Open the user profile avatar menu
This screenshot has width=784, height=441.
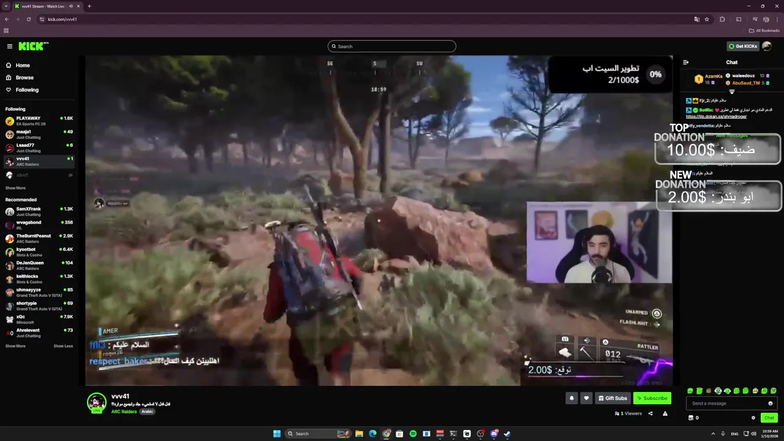point(767,47)
